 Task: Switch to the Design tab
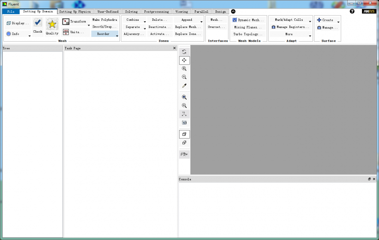coord(220,11)
